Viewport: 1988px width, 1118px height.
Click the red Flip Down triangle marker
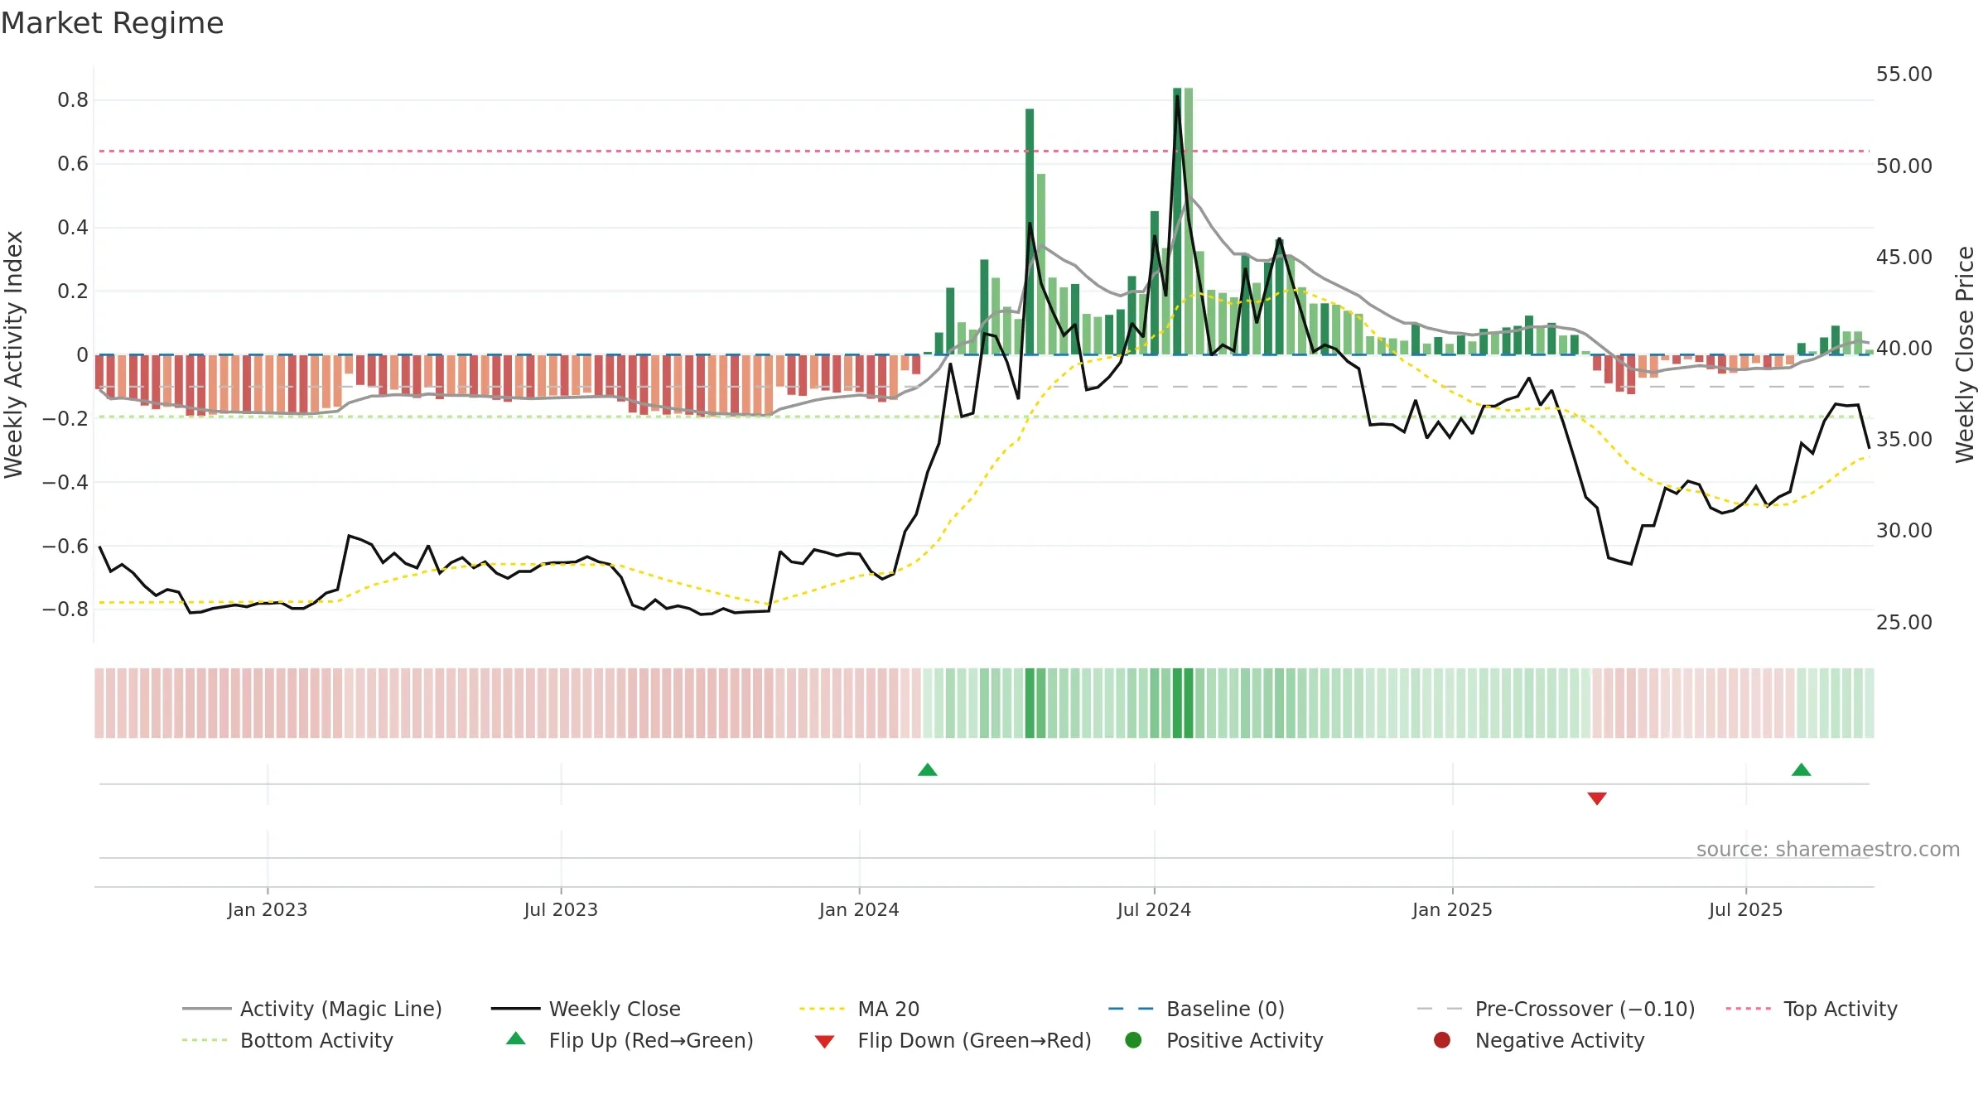1597,798
